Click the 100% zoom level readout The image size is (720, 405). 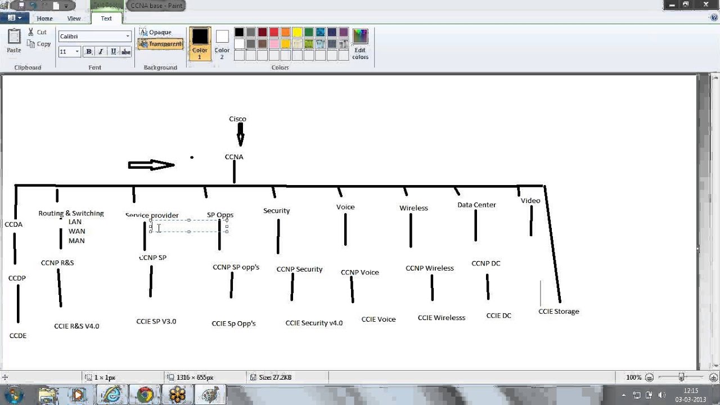tap(633, 377)
